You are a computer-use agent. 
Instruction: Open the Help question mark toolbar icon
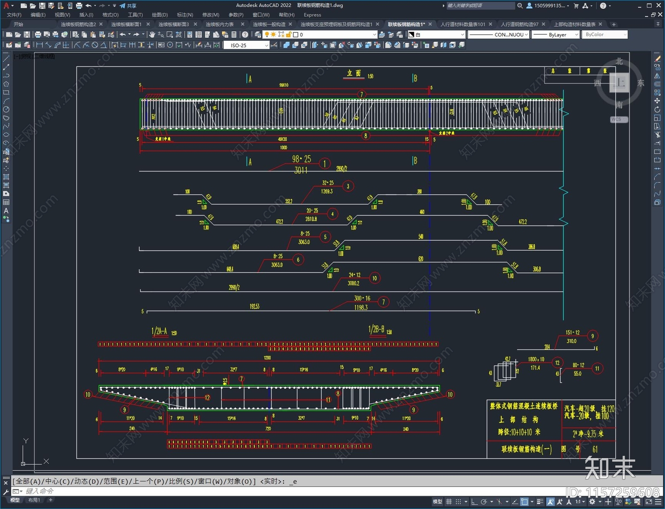[x=245, y=34]
